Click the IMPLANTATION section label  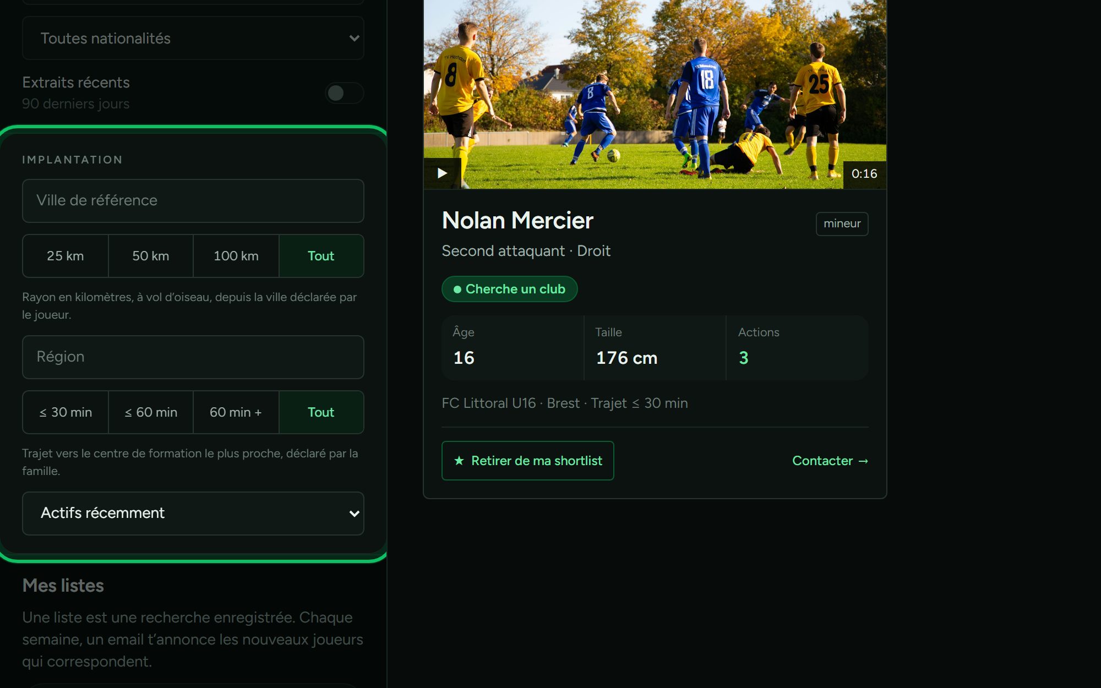coord(72,160)
